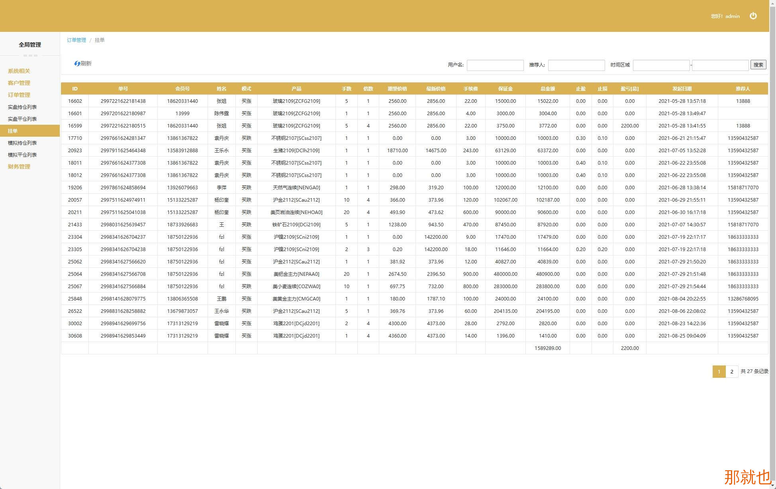Screen dimensions: 776x489
Task: Expand the 财务管理 sidebar section
Action: [x=19, y=167]
